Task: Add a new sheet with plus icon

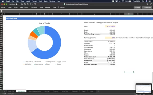Action: coord(98,91)
